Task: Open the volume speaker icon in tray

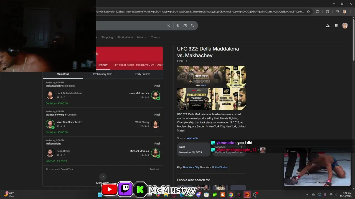Action: click(x=335, y=195)
